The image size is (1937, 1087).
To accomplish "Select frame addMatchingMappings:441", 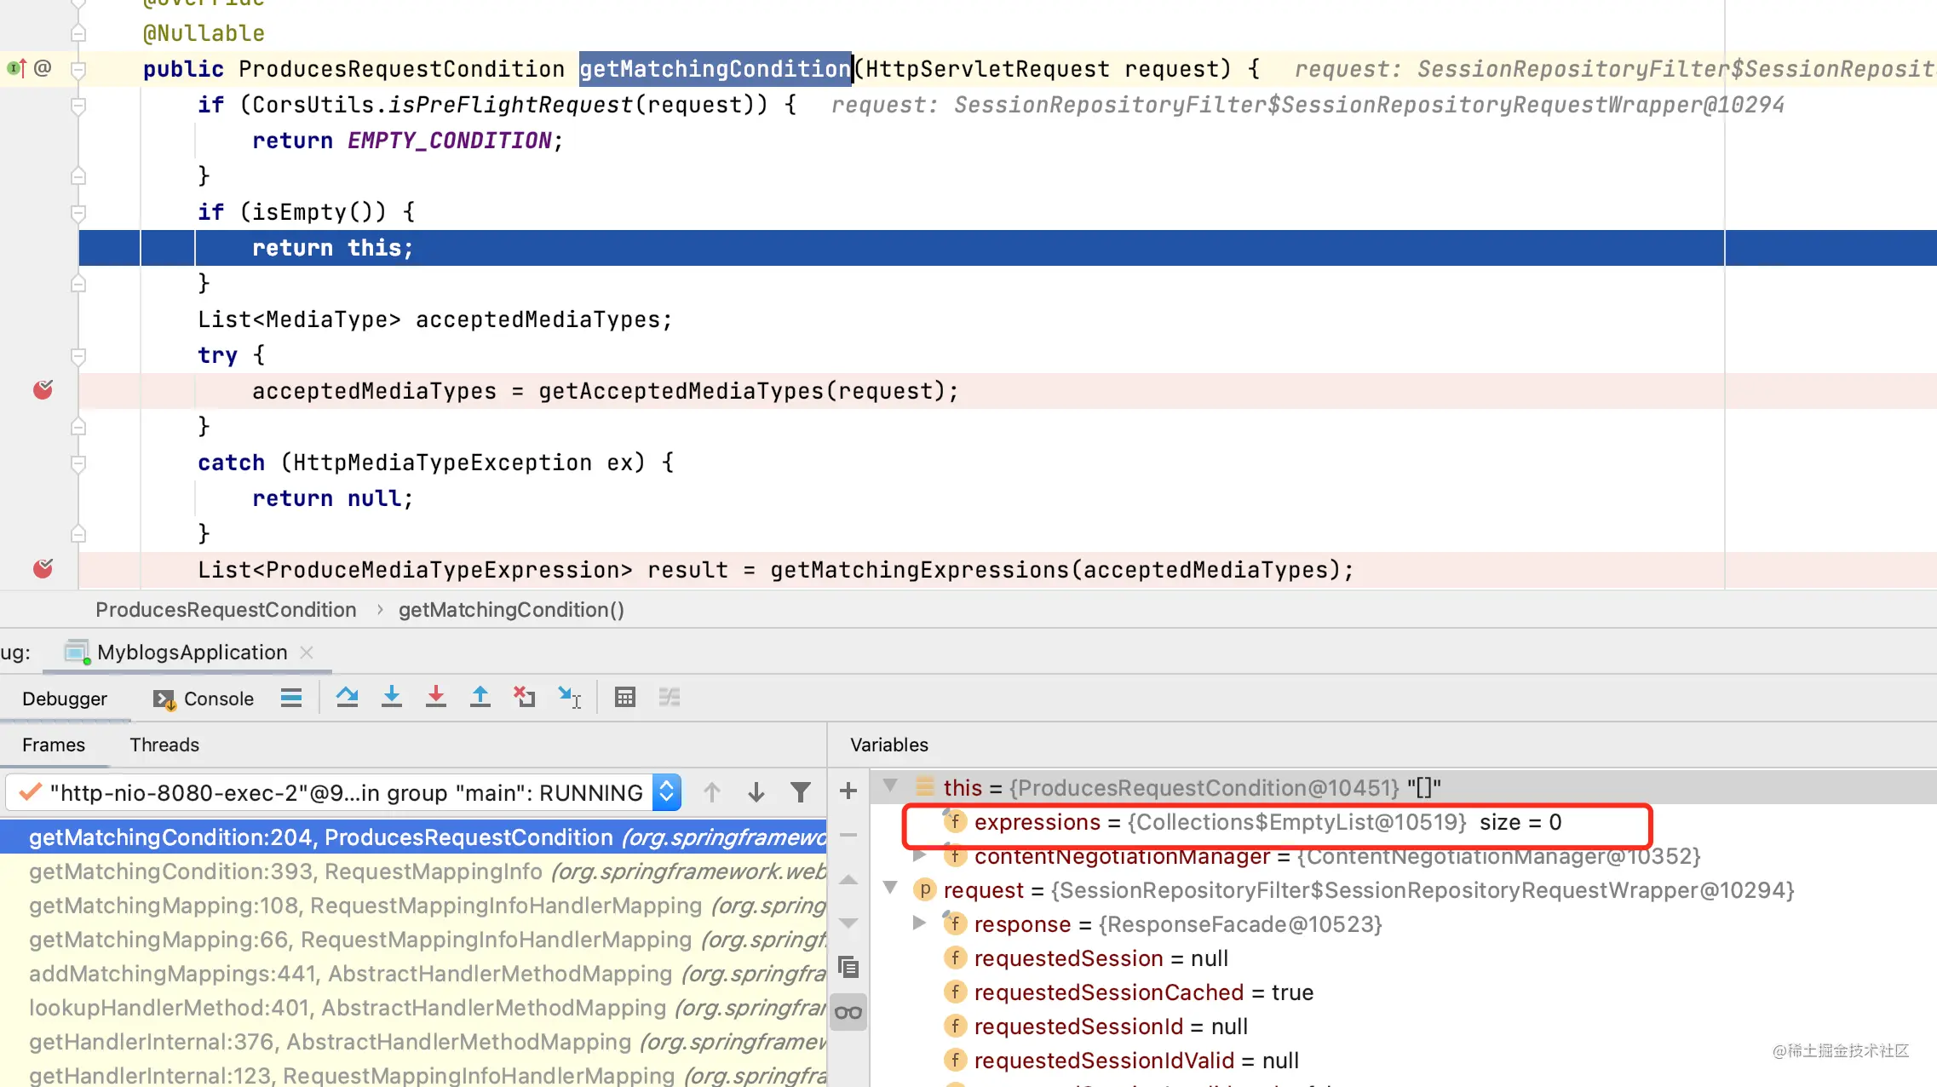I will tap(413, 974).
